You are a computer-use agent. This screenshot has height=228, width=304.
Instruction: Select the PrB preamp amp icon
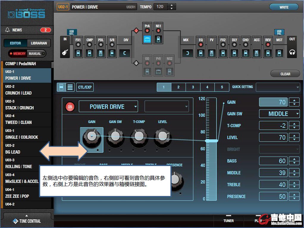[158, 72]
